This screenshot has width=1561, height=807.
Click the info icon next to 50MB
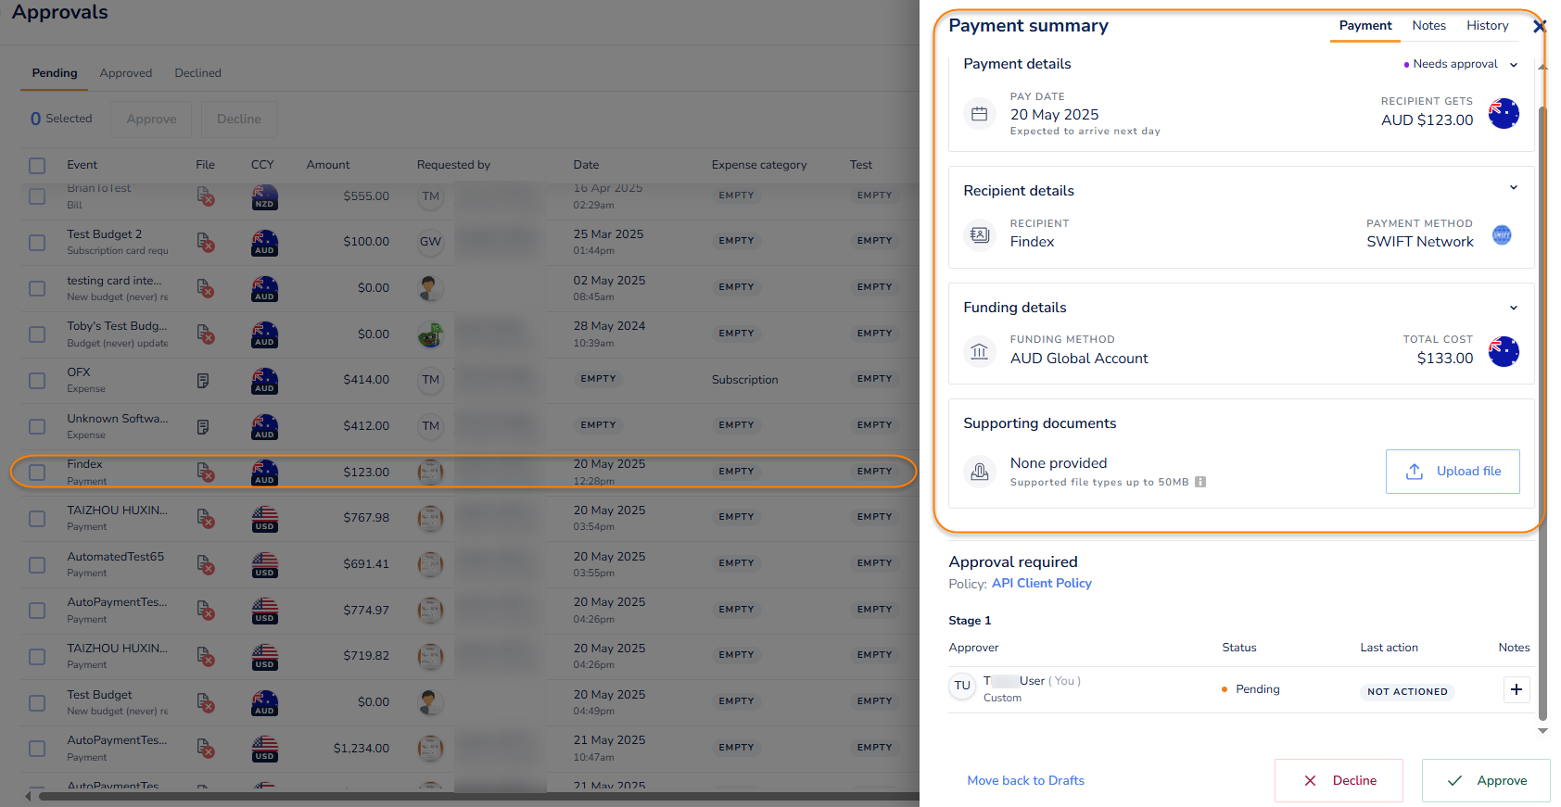[x=1200, y=482]
